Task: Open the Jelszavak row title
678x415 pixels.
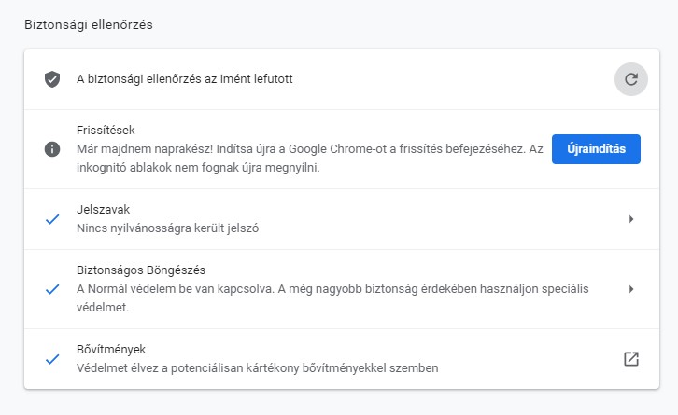Action: 103,210
